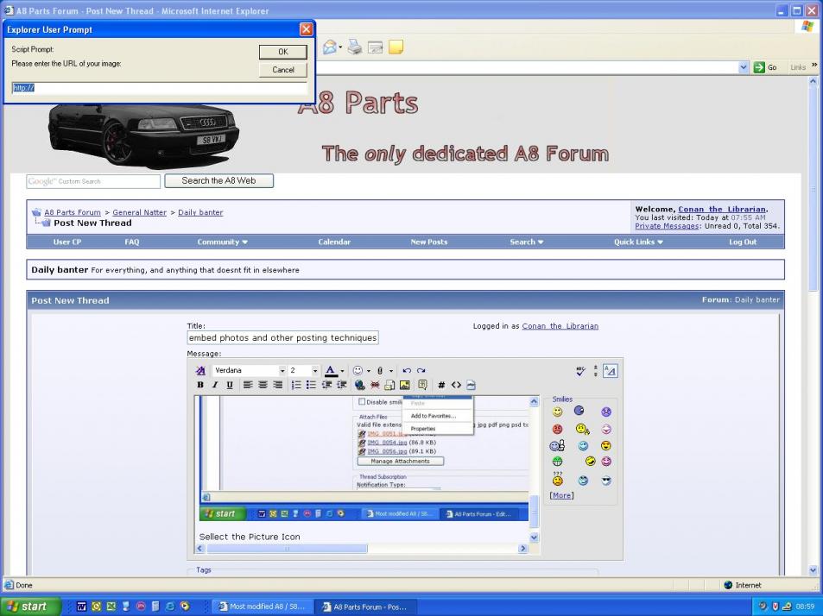Redo last edit in message editor
The height and width of the screenshot is (616, 823).
(x=421, y=371)
